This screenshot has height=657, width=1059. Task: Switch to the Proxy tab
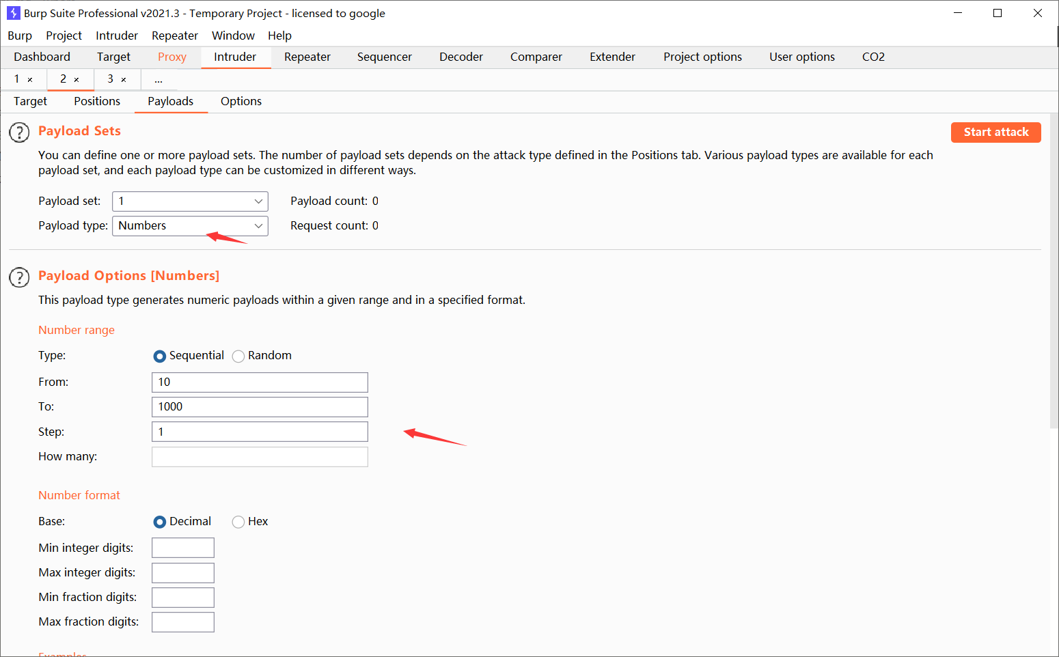(172, 57)
